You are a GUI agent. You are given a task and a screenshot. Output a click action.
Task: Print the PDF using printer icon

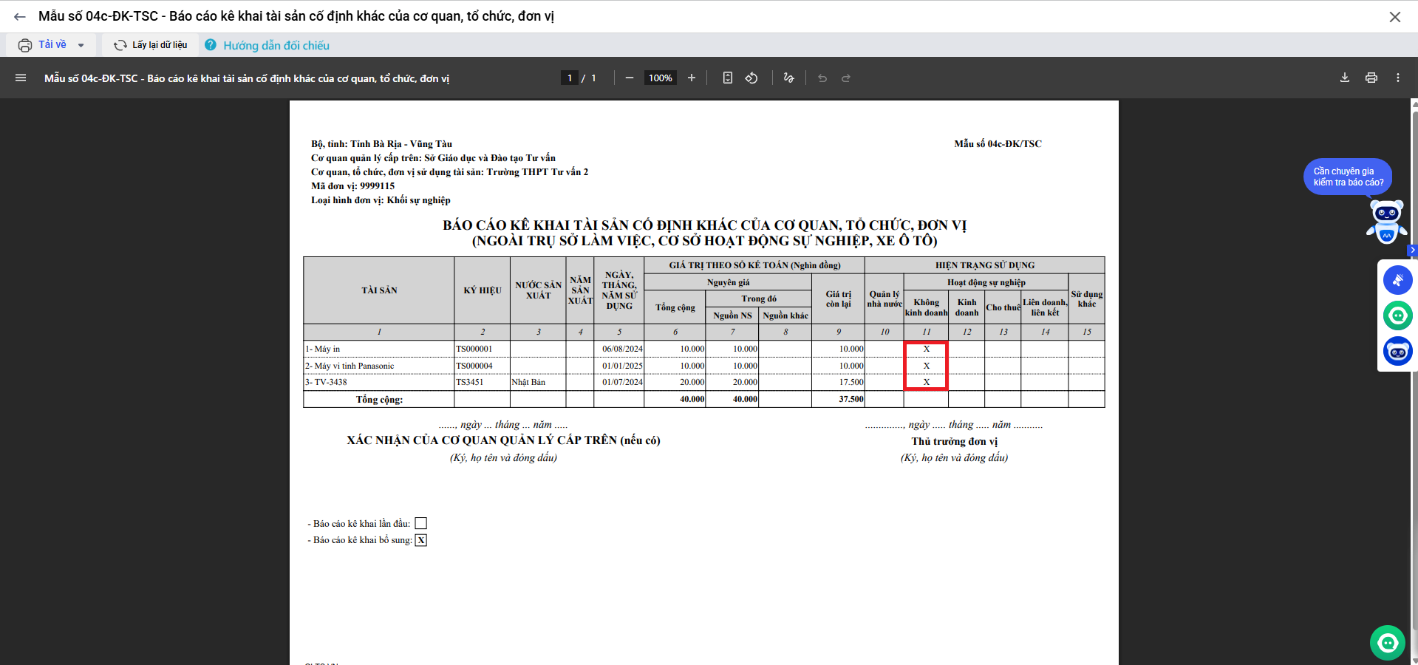tap(1371, 78)
